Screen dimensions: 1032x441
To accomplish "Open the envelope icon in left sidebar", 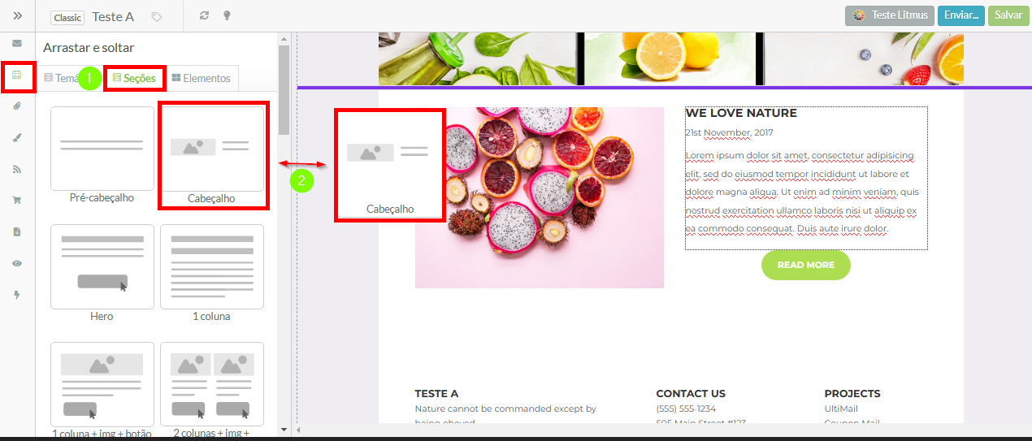I will coord(17,43).
